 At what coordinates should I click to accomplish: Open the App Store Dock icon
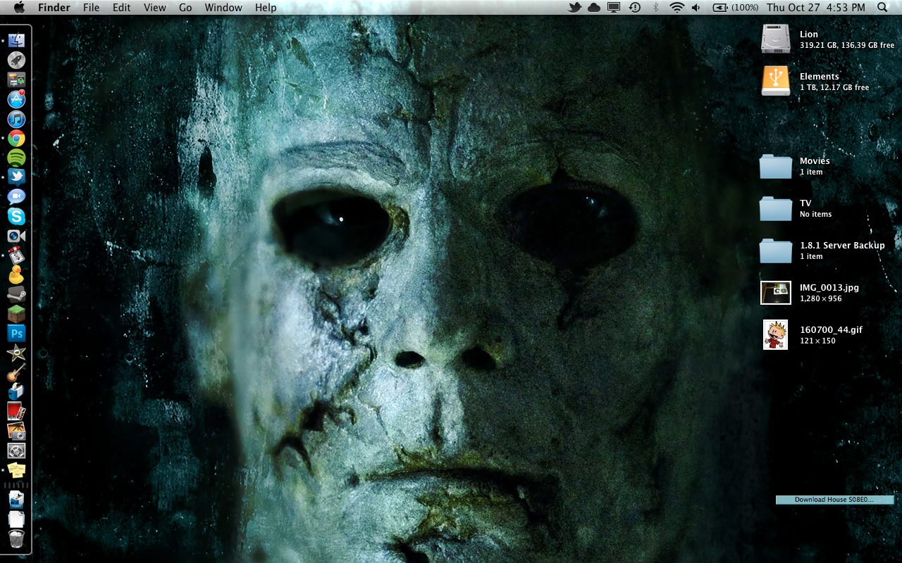pyautogui.click(x=17, y=99)
